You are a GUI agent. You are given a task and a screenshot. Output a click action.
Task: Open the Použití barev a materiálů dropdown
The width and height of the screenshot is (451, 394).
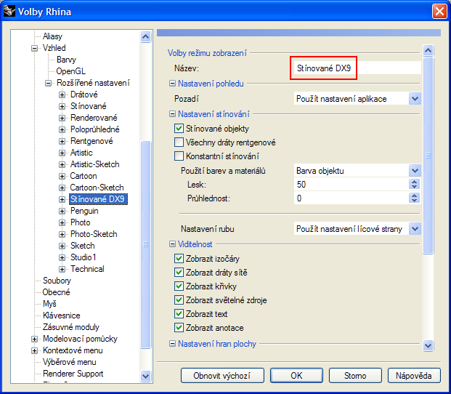[415, 171]
